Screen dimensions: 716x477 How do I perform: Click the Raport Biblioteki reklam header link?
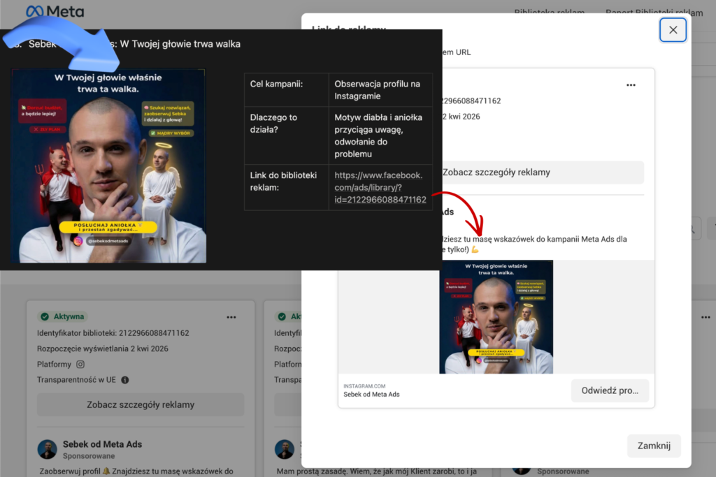point(654,11)
